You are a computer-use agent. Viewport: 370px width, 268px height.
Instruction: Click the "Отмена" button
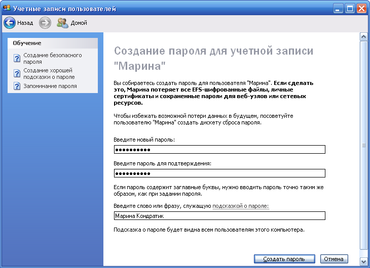click(334, 259)
